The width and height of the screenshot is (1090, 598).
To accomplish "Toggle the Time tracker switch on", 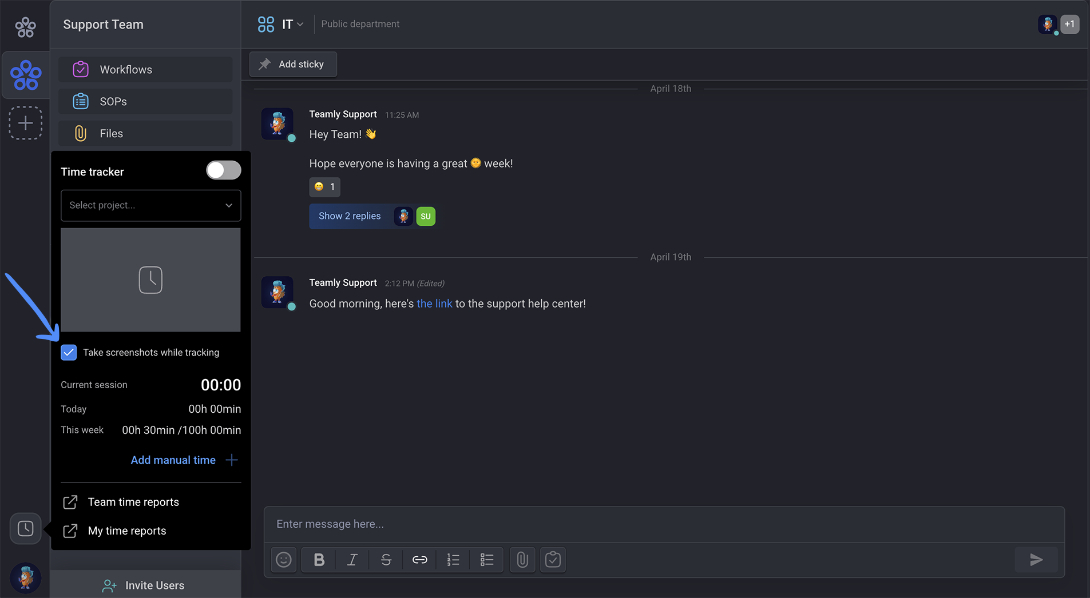I will [224, 170].
